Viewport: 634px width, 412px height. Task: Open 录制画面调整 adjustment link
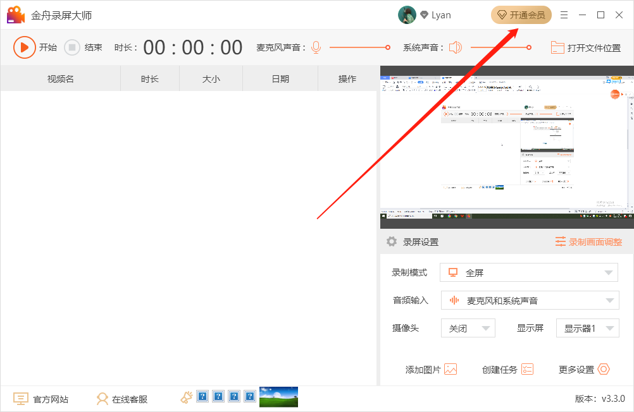[x=595, y=242]
